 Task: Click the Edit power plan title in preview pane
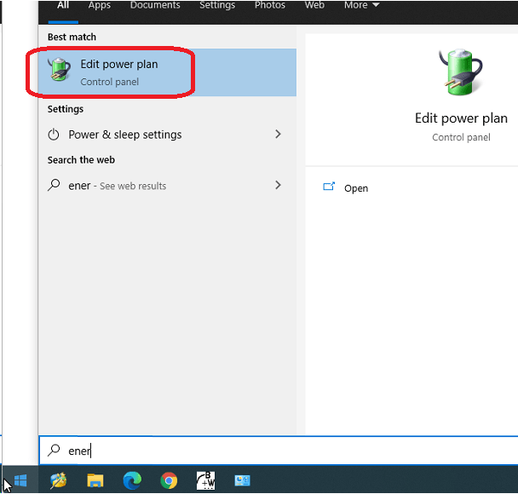click(x=461, y=118)
